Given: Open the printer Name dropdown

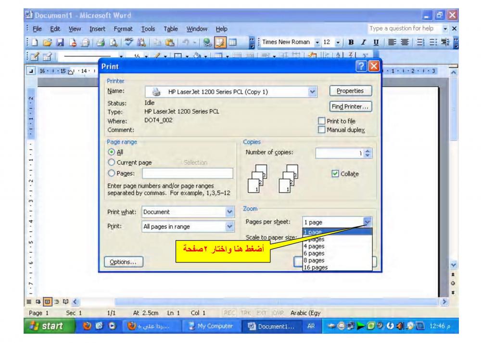Looking at the screenshot, I should click(312, 92).
